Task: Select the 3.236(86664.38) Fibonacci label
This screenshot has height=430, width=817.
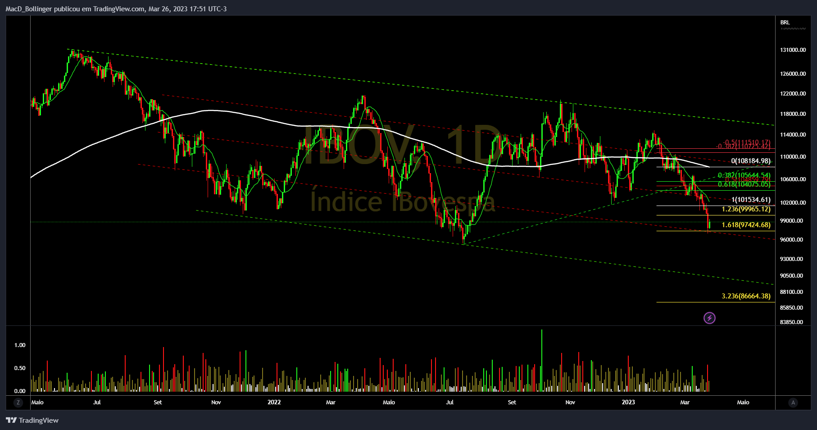Action: click(x=746, y=296)
